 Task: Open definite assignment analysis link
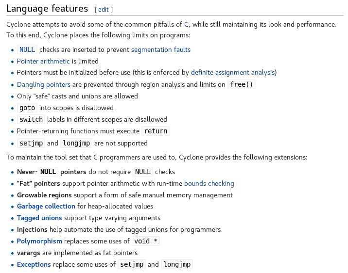coord(233,73)
